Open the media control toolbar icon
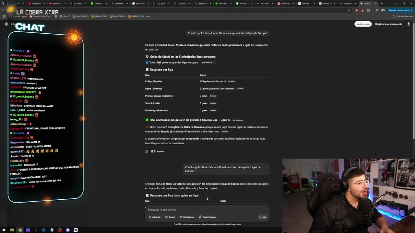This screenshot has height=233, width=415. click(377, 10)
